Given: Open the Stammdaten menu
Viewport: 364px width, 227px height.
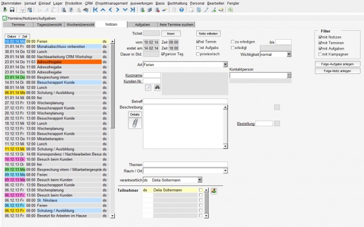Looking at the screenshot, I should (11, 3).
